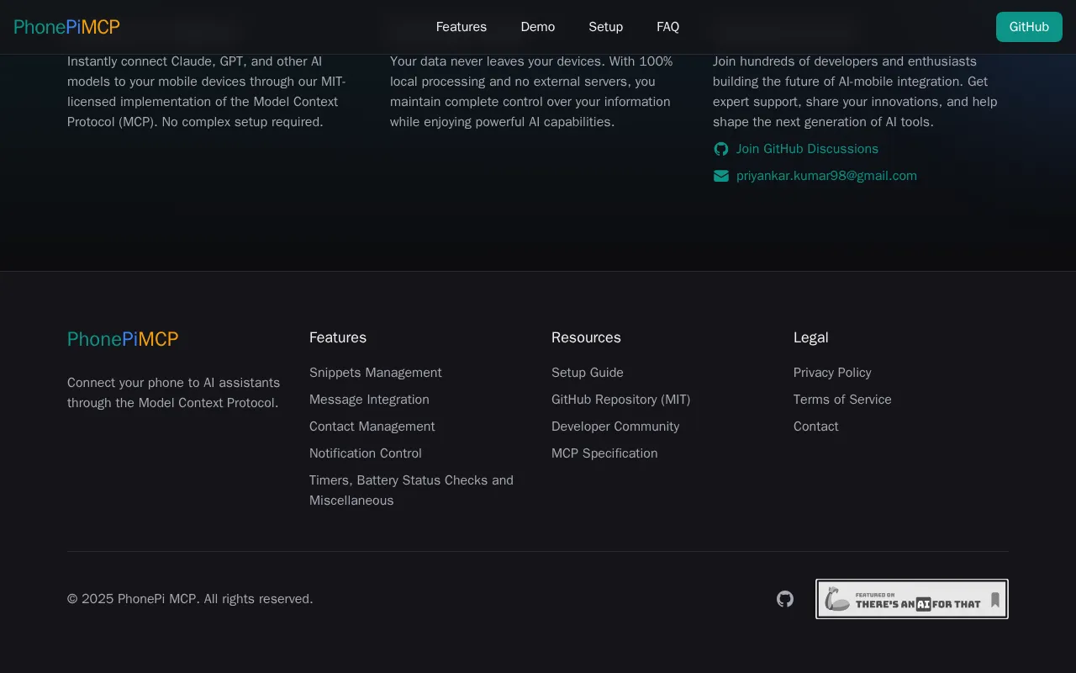Select the Resources footer column heading
Viewport: 1076px width, 673px height.
[586, 337]
